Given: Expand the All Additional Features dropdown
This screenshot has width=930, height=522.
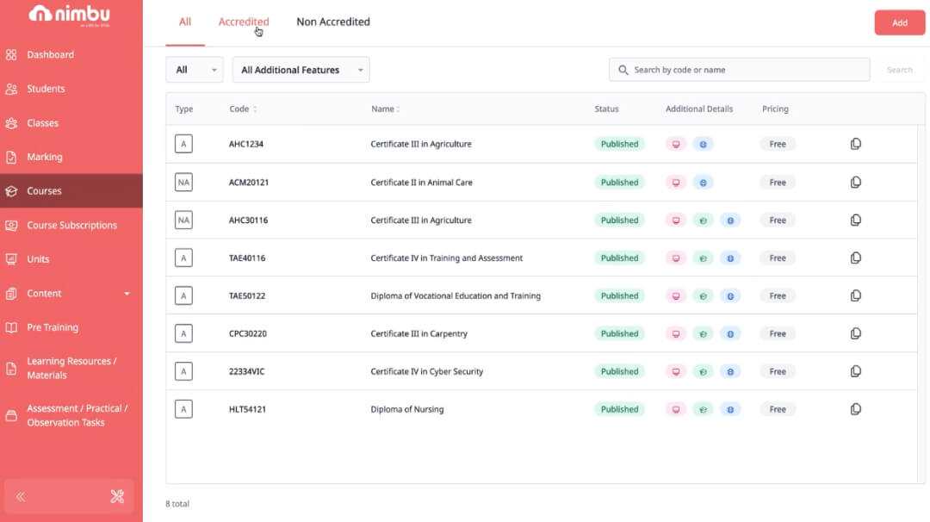Looking at the screenshot, I should point(301,69).
